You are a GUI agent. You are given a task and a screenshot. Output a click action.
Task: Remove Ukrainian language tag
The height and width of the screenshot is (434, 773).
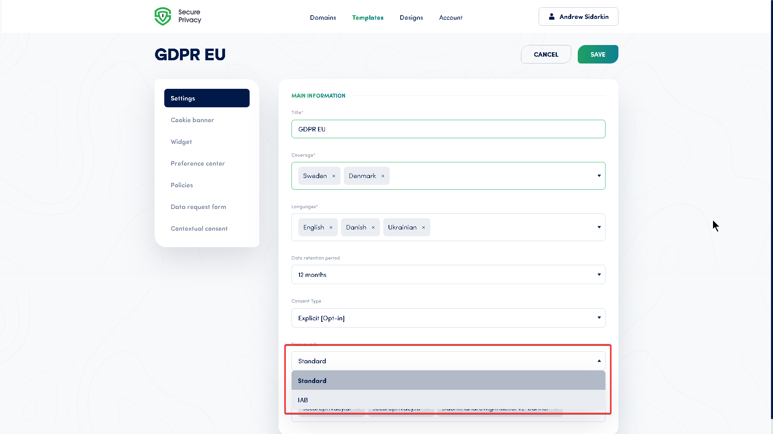424,227
